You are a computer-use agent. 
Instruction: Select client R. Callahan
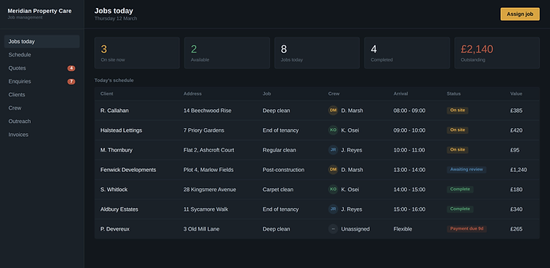114,111
